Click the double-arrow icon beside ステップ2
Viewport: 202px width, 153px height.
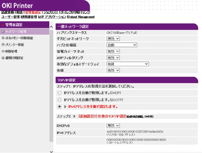[74, 116]
